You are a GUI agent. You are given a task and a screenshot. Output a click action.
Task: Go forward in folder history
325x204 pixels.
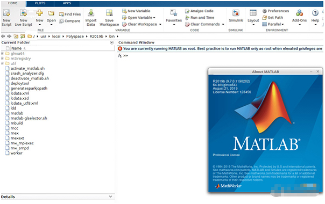click(x=9, y=37)
